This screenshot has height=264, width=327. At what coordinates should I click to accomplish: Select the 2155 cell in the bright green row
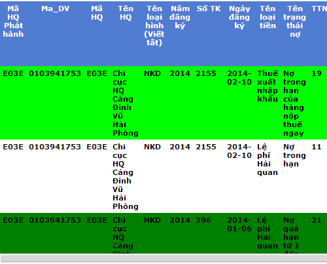pyautogui.click(x=206, y=73)
